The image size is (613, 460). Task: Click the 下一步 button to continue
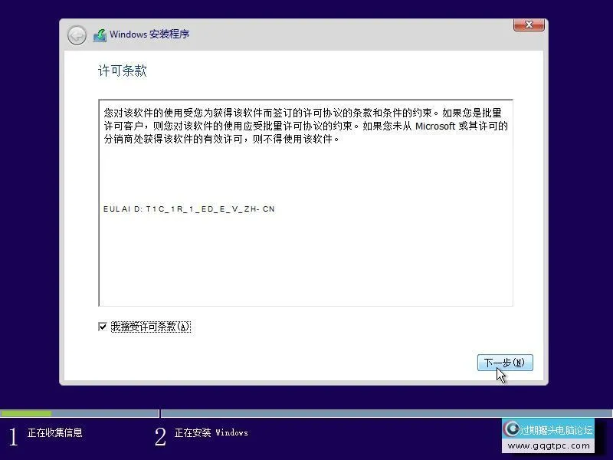tap(504, 363)
